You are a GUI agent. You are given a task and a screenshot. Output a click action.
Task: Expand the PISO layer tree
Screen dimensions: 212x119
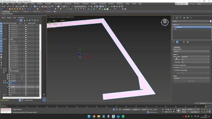(x=4, y=69)
